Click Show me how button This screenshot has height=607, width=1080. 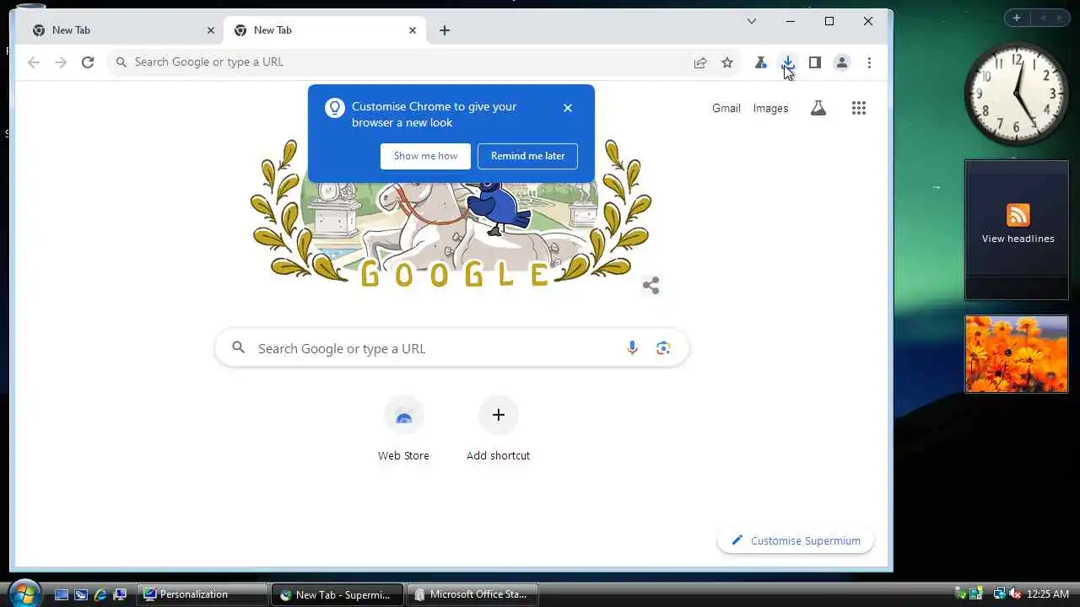425,156
